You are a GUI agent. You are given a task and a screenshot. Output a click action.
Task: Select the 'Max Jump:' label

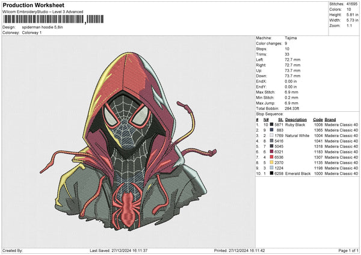point(265,103)
